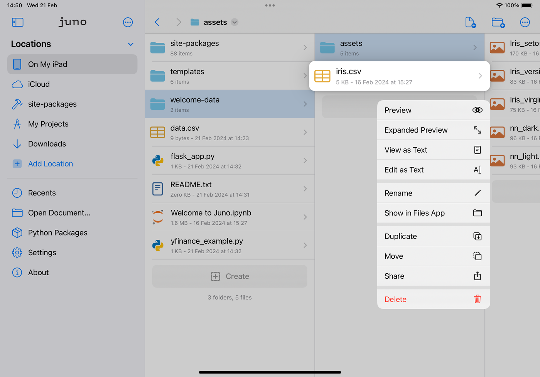Toggle the sidebar panel icon

tap(18, 22)
